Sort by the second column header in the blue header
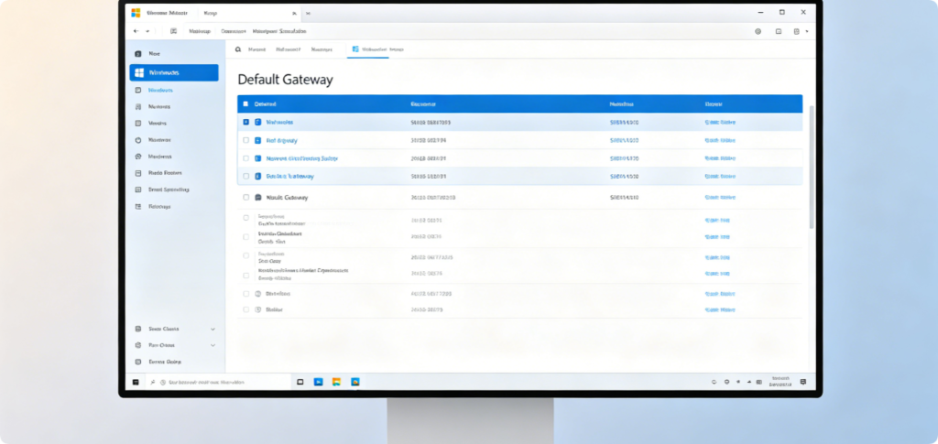938x444 pixels. coord(423,104)
